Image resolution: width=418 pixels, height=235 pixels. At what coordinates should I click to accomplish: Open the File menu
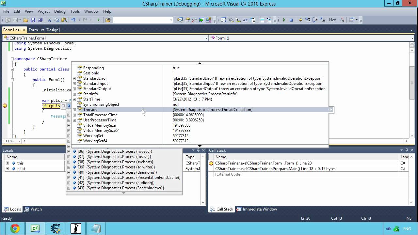click(x=6, y=11)
